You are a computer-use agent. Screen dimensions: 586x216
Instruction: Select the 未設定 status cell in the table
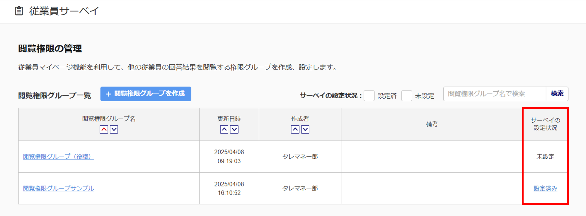(545, 157)
